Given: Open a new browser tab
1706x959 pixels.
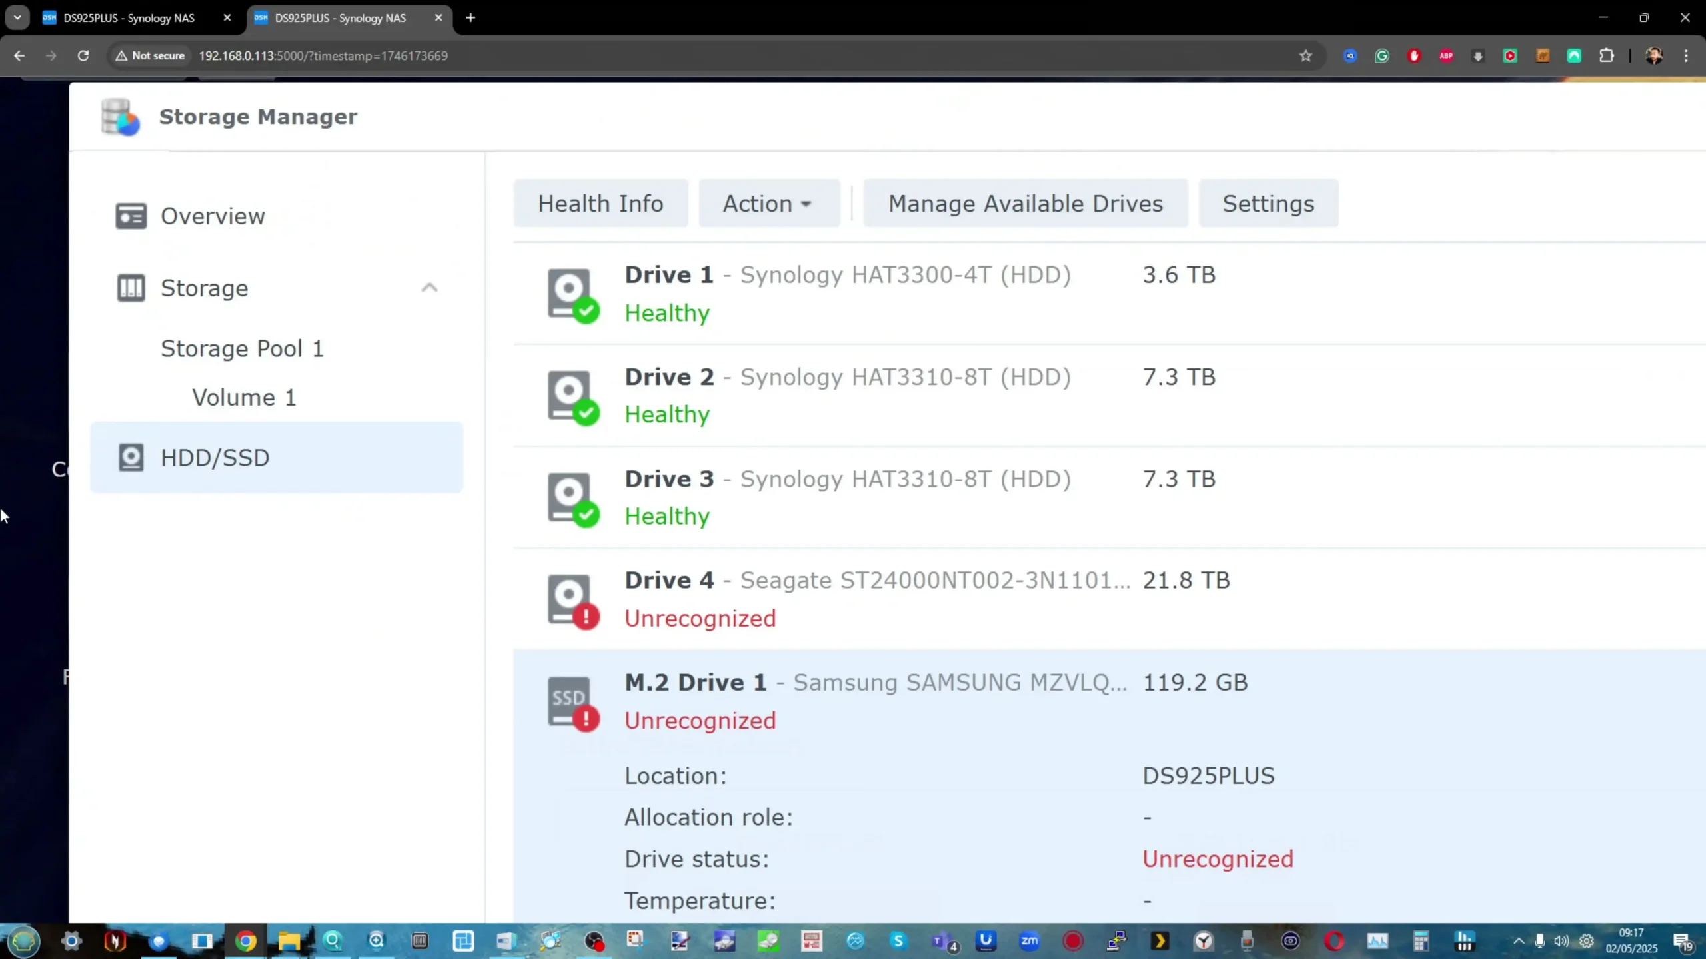Looking at the screenshot, I should 470,18.
